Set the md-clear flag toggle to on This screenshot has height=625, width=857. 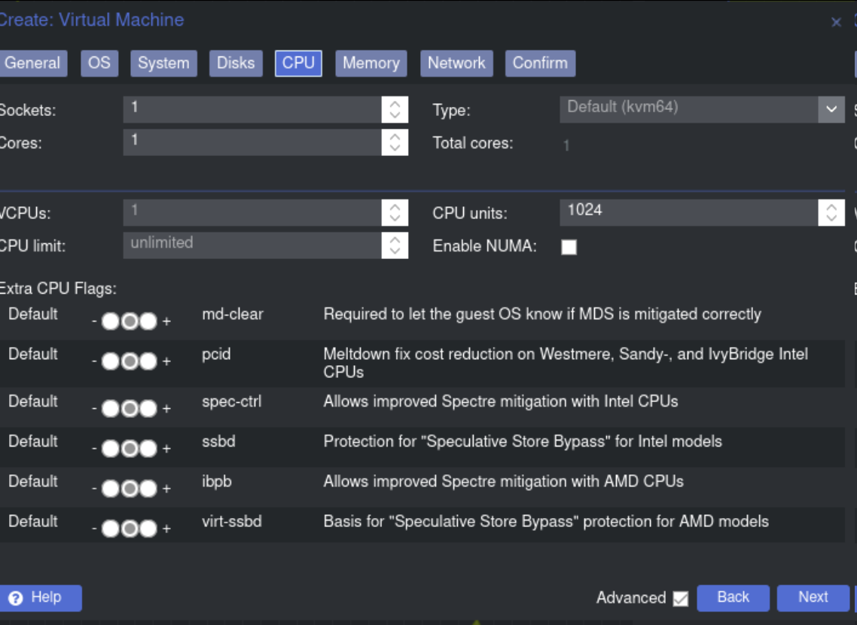coord(148,322)
